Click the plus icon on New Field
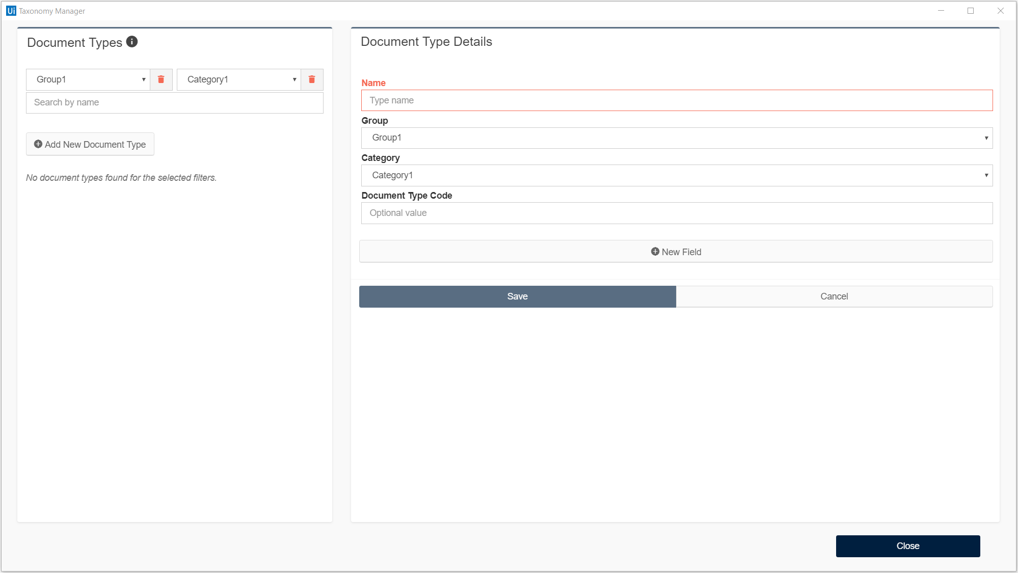The height and width of the screenshot is (573, 1018). coord(655,252)
